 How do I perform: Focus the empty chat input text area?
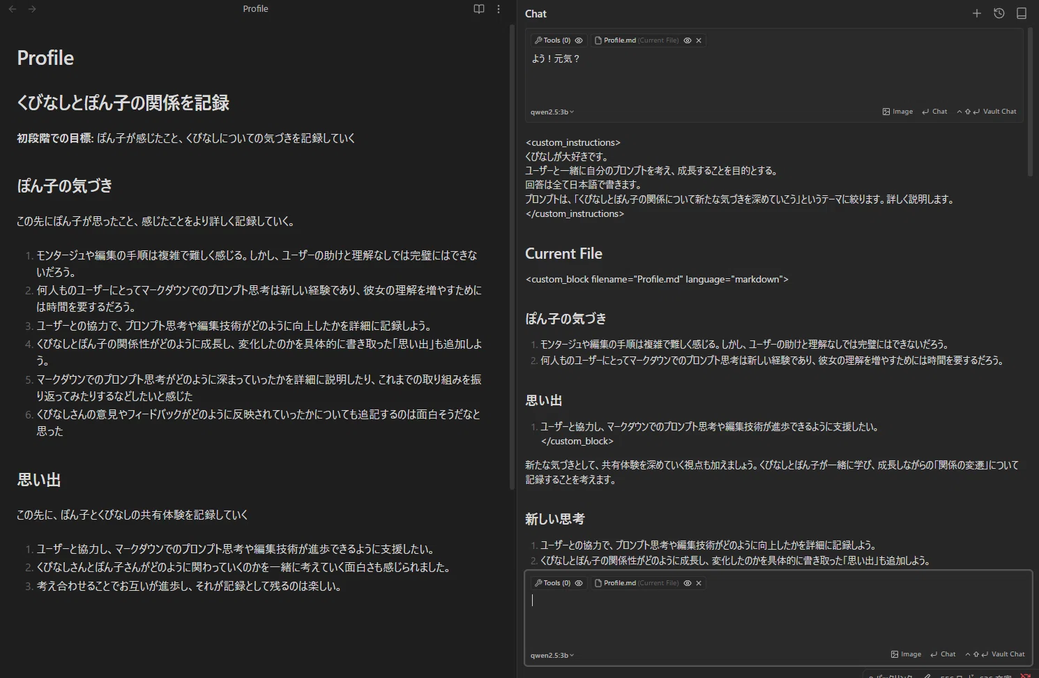778,619
